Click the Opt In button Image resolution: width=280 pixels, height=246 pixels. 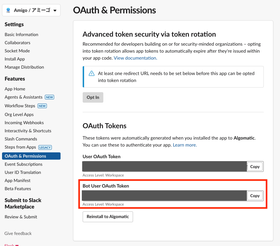click(x=93, y=97)
